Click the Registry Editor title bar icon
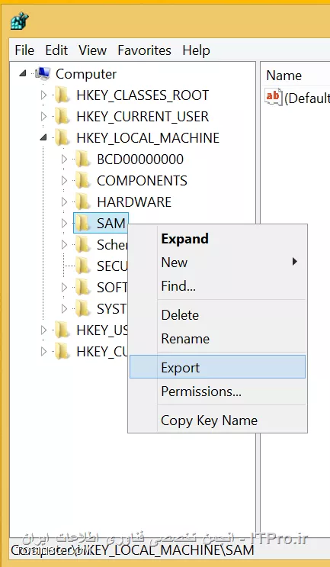 (20, 21)
